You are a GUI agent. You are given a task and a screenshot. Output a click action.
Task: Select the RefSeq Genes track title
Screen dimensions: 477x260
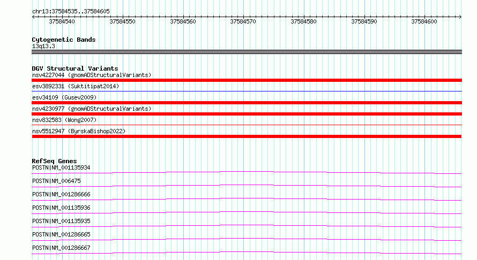[x=54, y=161]
